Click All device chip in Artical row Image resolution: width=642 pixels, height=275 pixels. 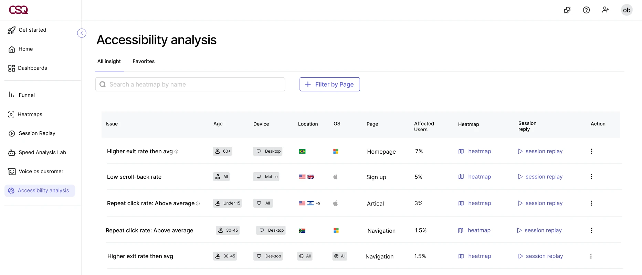coord(263,203)
